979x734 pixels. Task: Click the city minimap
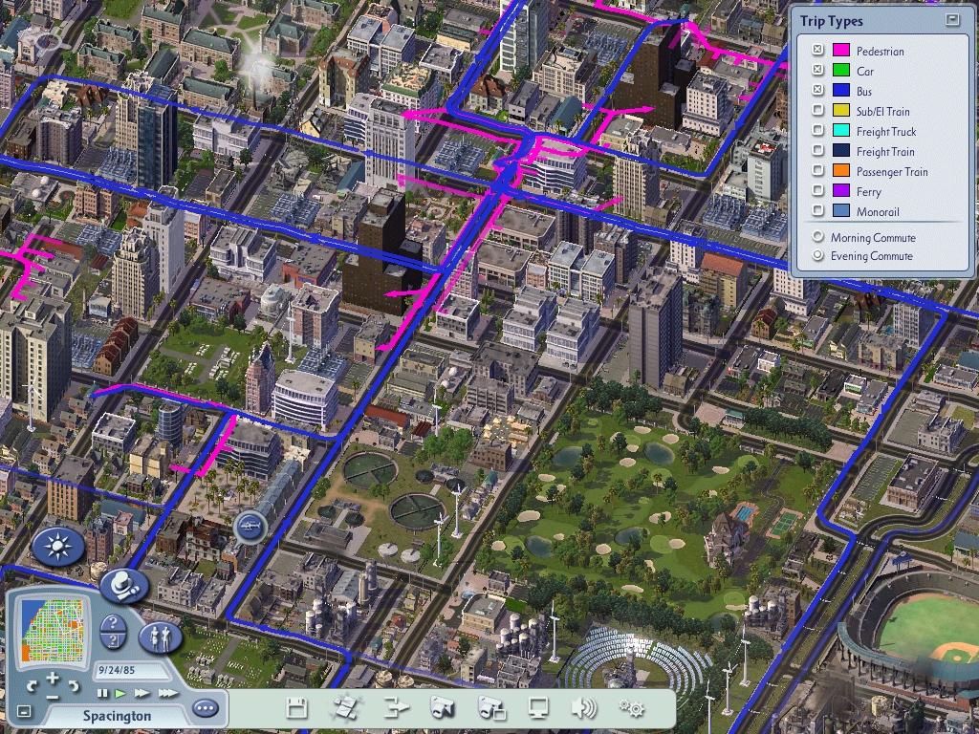click(x=54, y=631)
